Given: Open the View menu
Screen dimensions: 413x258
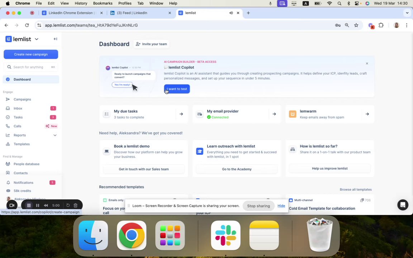Looking at the screenshot, I should (65, 3).
